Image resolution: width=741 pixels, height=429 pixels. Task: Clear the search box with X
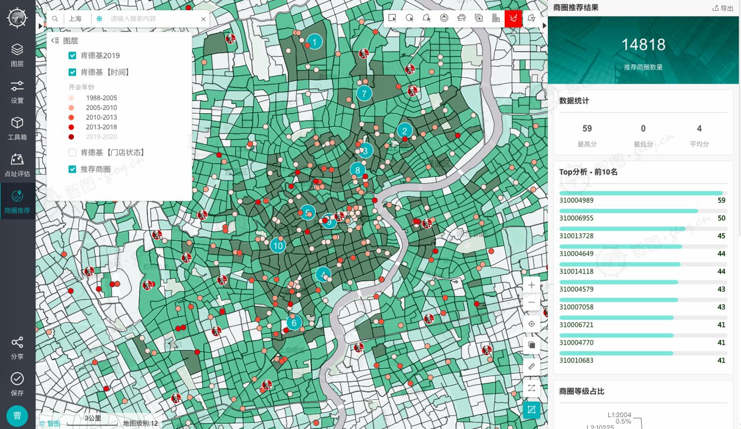point(203,19)
